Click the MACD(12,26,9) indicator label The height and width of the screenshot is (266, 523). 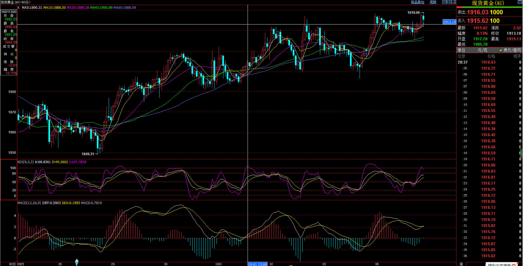29,203
